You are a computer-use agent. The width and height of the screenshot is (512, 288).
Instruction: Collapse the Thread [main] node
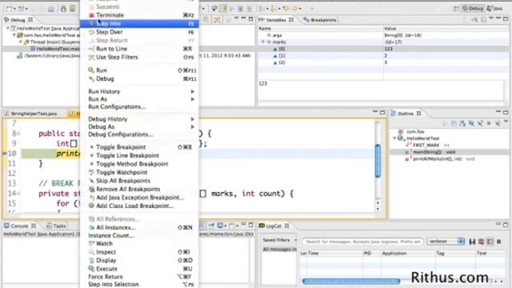click(x=21, y=42)
